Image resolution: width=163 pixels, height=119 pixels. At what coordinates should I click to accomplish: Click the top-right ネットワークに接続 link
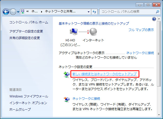point(140,53)
